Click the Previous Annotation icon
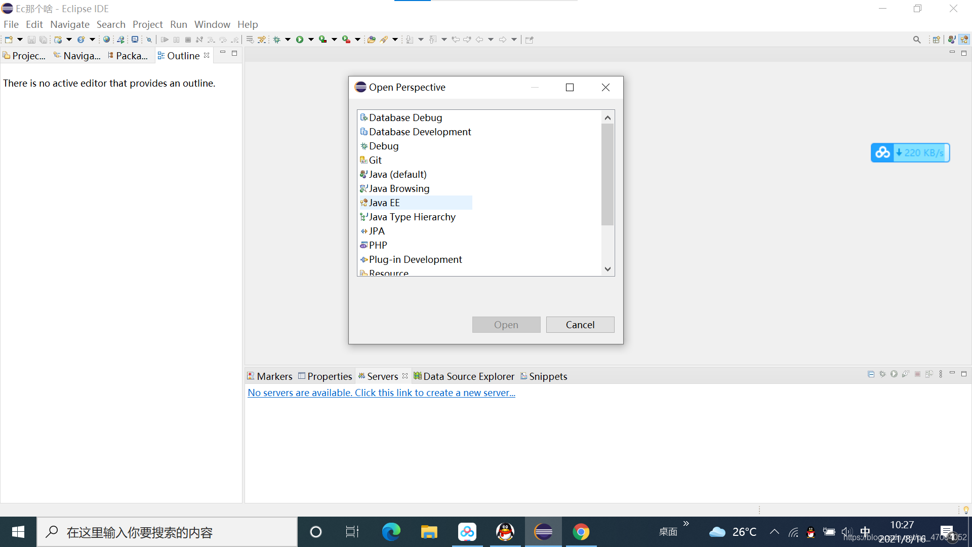The image size is (972, 547). pos(433,40)
